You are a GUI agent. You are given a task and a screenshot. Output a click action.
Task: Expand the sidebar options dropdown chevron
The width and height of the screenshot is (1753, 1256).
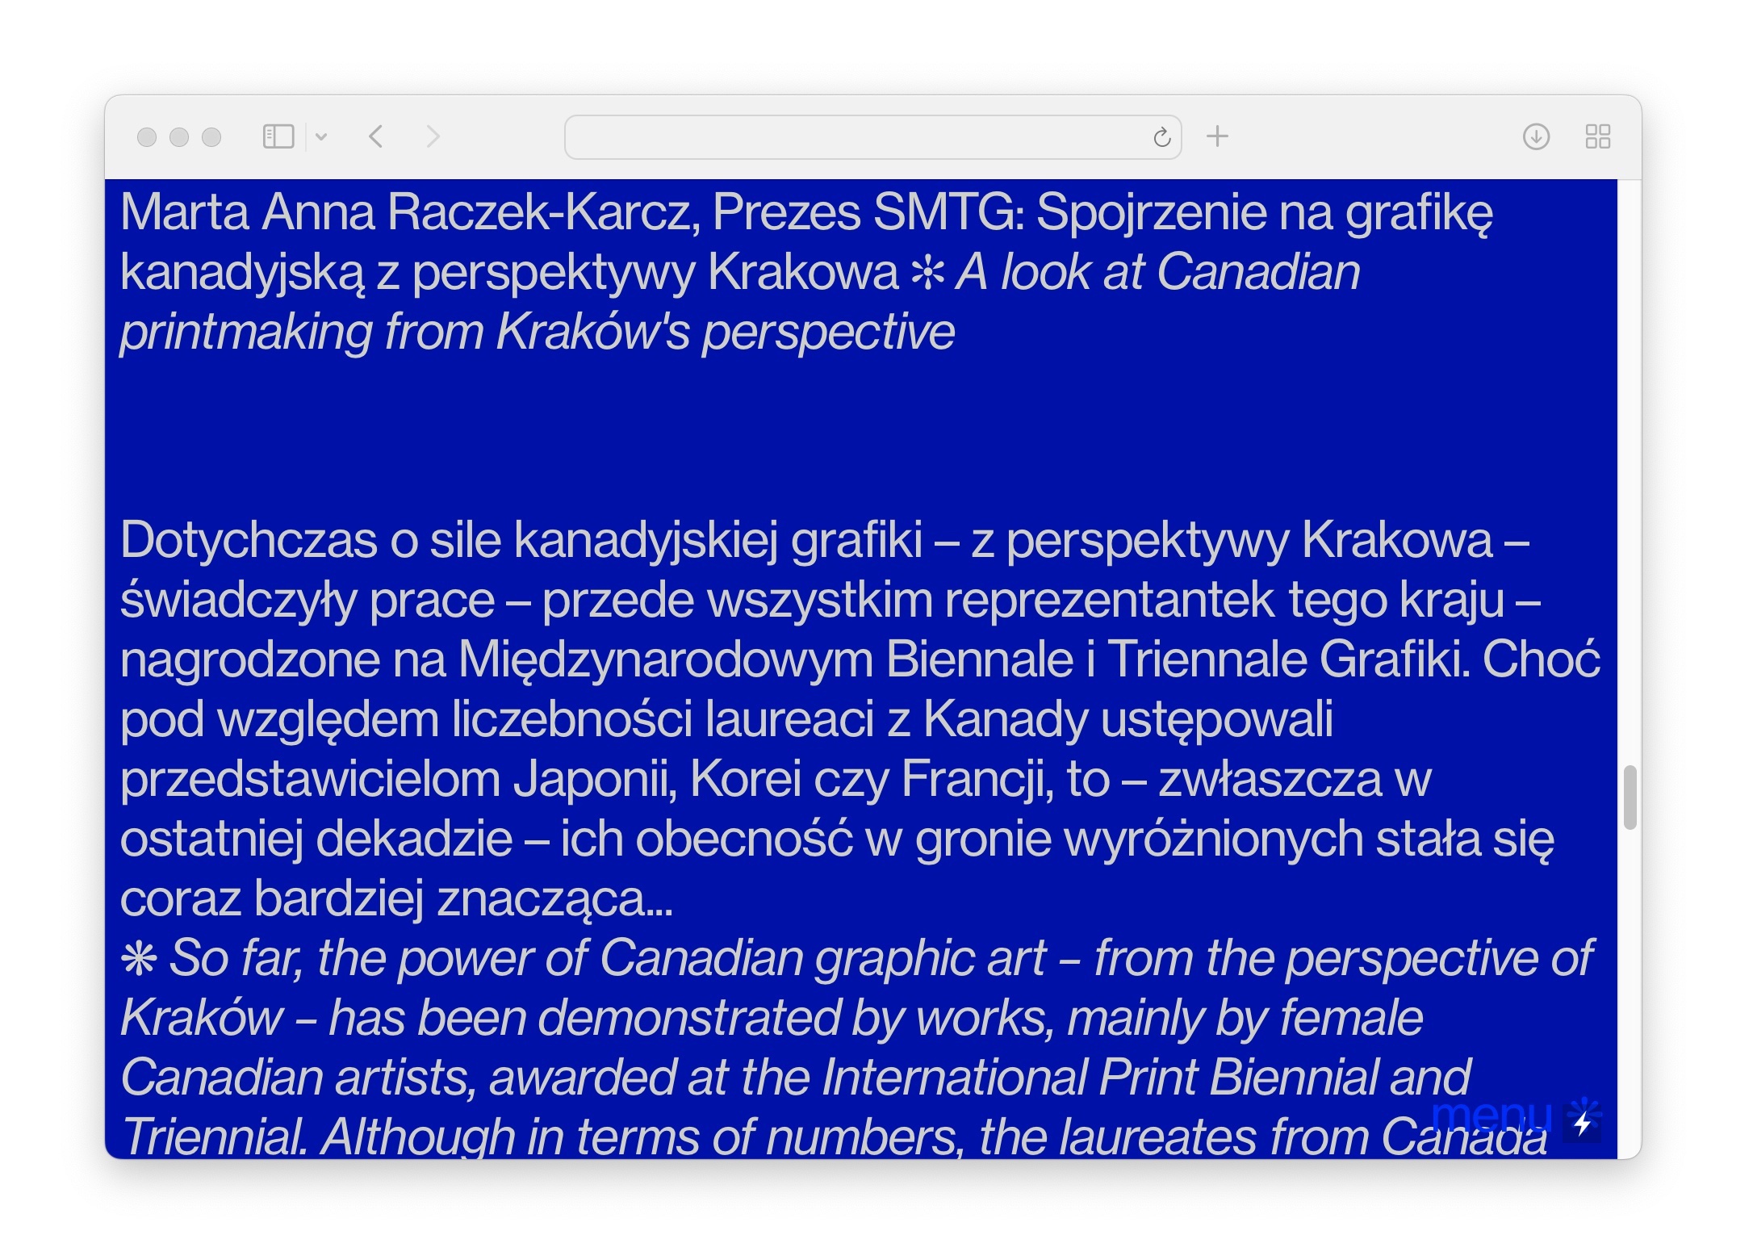coord(321,136)
